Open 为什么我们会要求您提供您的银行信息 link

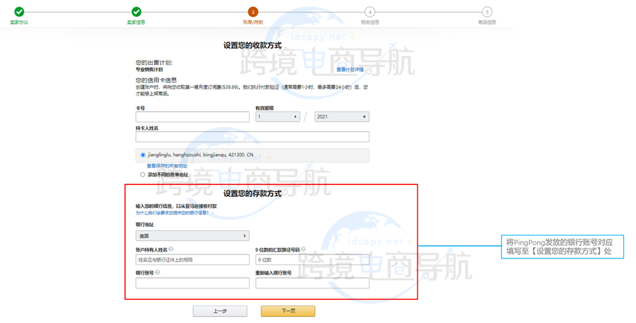(x=174, y=213)
